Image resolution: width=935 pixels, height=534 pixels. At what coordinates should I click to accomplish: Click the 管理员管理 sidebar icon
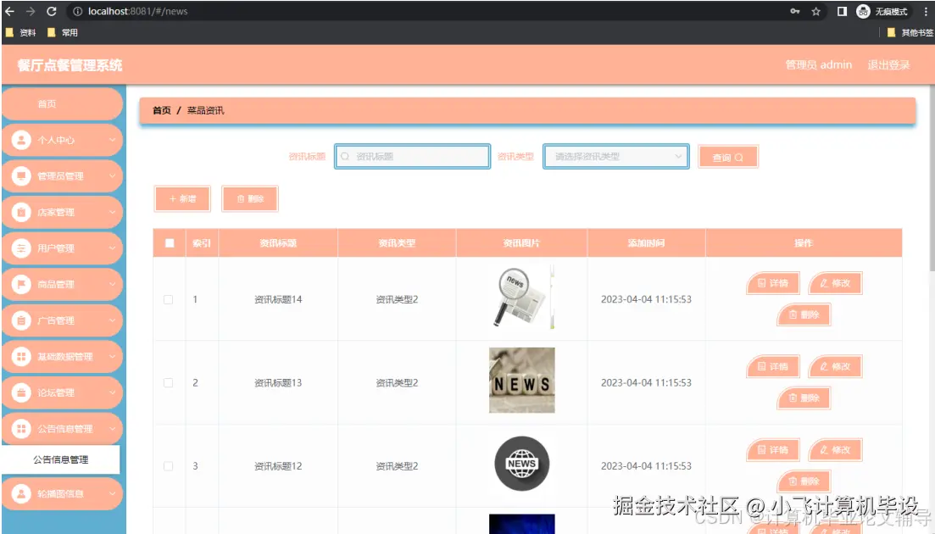click(x=21, y=175)
